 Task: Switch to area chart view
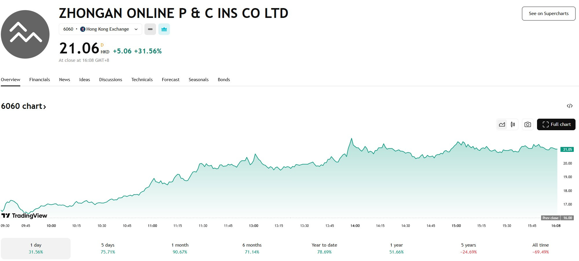(502, 124)
